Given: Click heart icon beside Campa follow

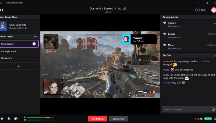Looking at the screenshot, I should click(165, 34).
